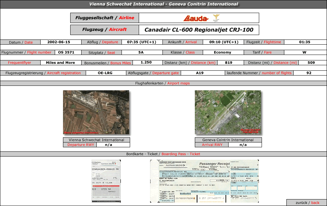Viewport: 327px width, 206px height.
Task: Click the Datum / Date label
Action: coord(20,42)
